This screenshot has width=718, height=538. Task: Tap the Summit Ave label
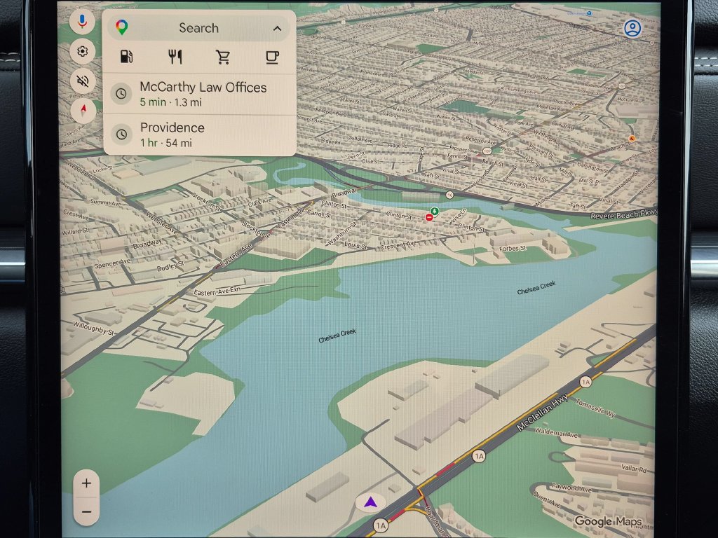tap(106, 202)
